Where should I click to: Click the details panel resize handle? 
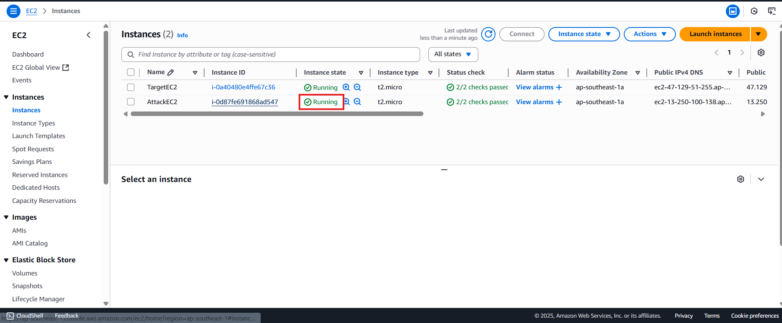pyautogui.click(x=444, y=169)
